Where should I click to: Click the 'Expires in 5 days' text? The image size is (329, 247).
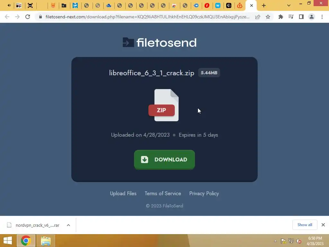point(198,135)
